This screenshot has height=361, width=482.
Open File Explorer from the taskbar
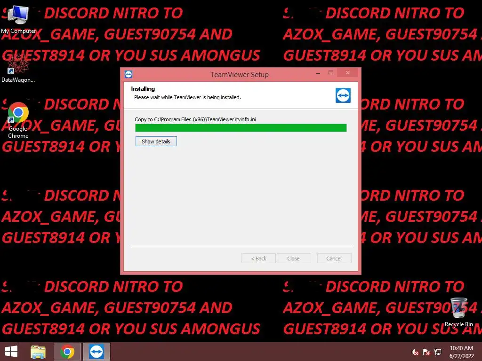(x=38, y=352)
